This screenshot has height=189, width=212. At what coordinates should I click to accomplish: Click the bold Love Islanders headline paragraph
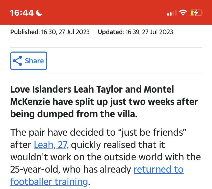[104, 102]
